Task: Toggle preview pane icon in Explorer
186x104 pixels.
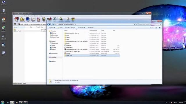Action: tap(156, 28)
